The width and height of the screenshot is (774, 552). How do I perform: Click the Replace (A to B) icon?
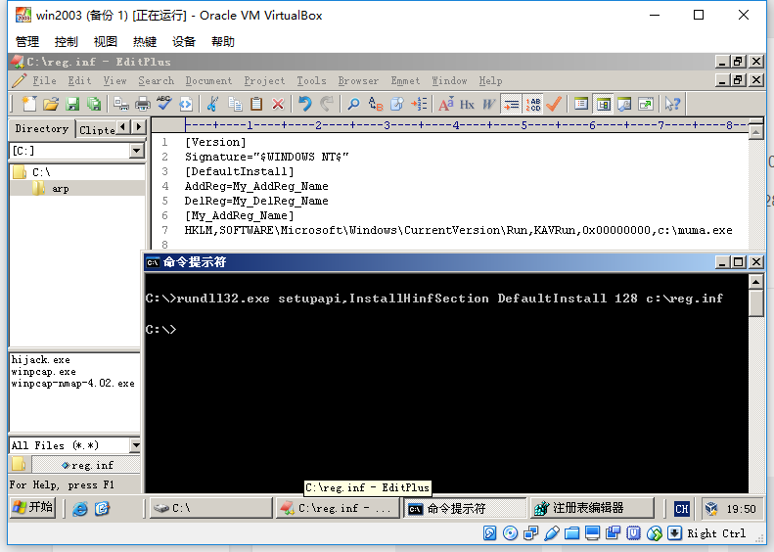(375, 104)
